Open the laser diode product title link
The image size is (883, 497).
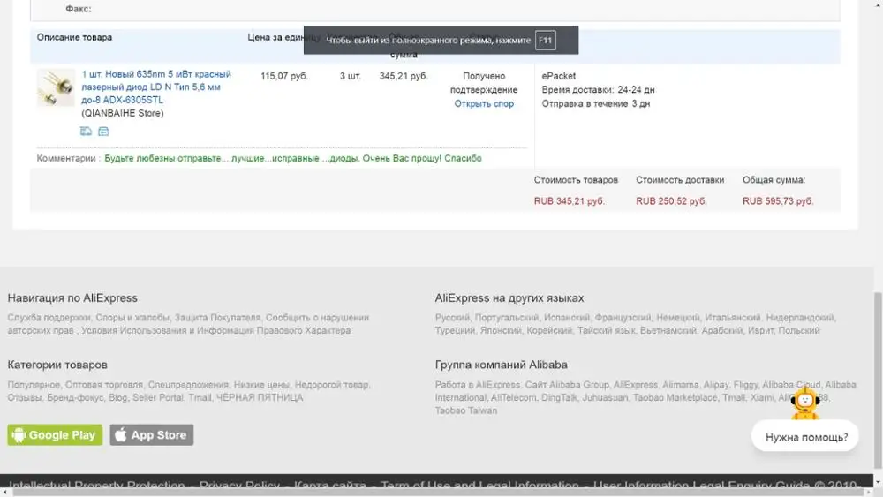point(156,87)
